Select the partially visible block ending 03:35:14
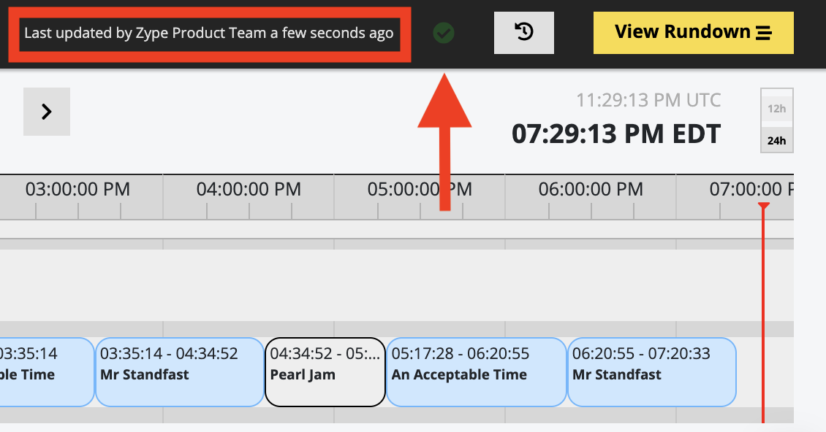 (x=47, y=372)
